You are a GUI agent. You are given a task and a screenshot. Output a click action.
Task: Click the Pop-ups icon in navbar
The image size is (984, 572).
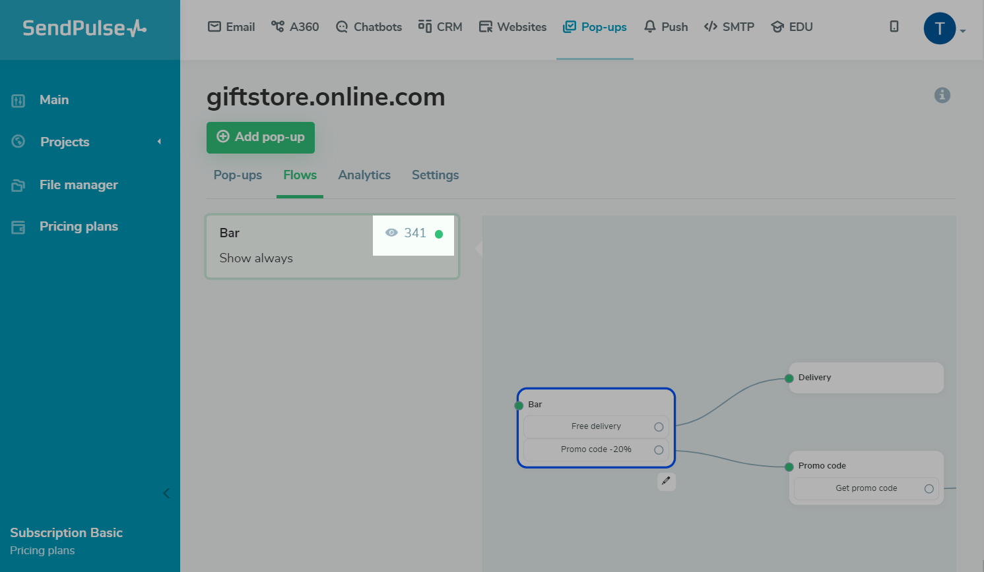coord(570,26)
